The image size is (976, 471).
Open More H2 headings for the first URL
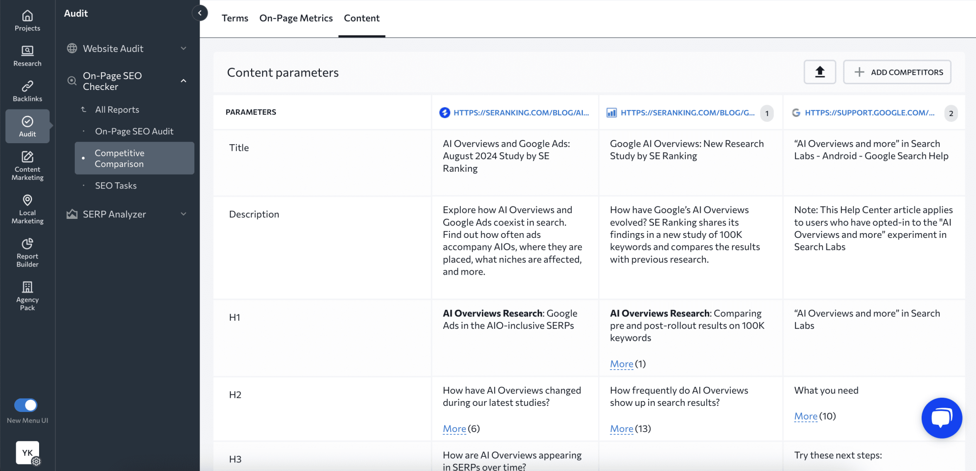453,428
